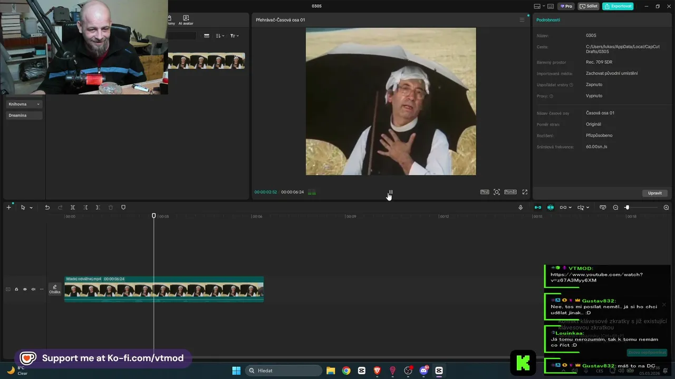The image size is (675, 379).
Task: Click the Plné quality button in the player
Action: [485, 192]
